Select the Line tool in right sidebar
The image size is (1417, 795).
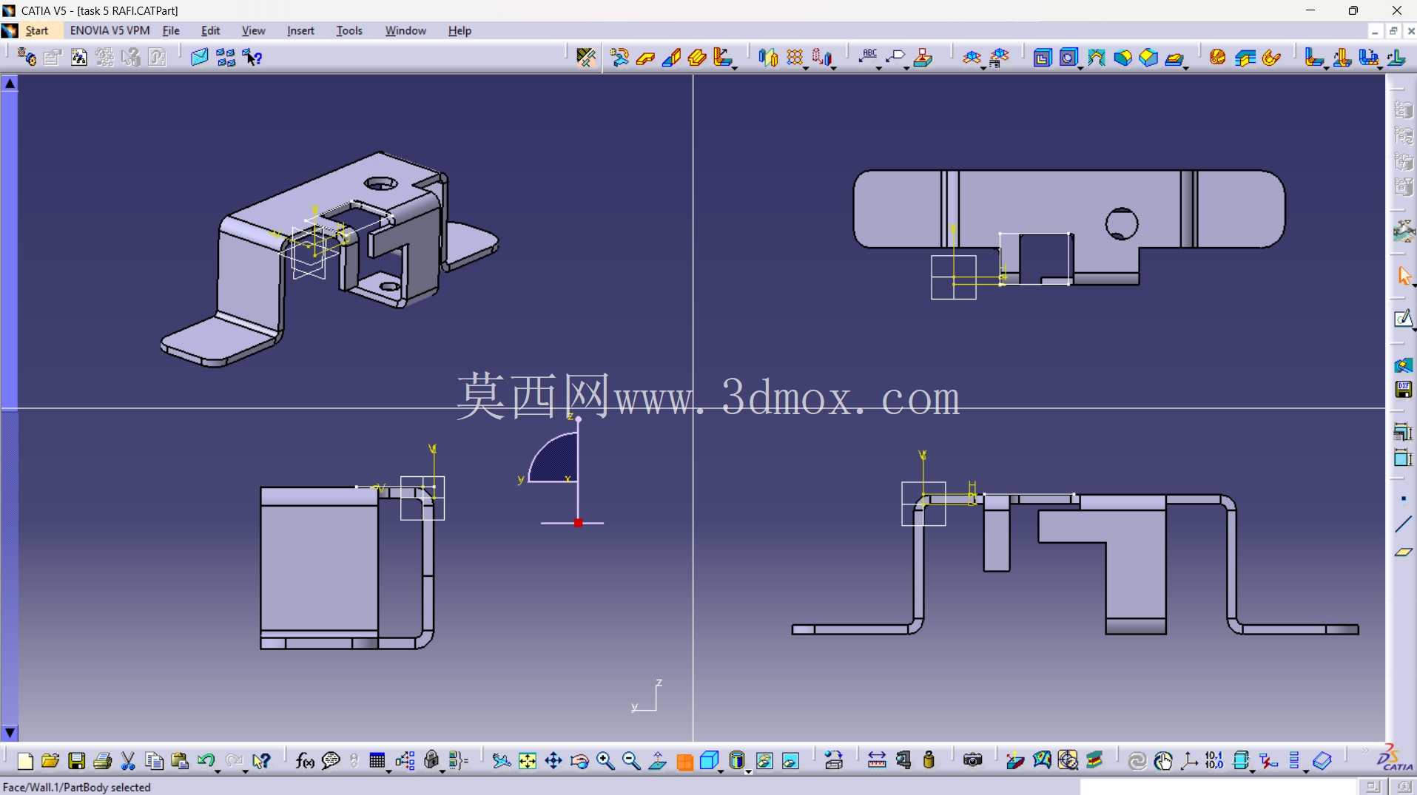[x=1403, y=525]
